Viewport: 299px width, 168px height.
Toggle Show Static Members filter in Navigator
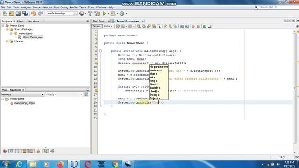(18, 151)
